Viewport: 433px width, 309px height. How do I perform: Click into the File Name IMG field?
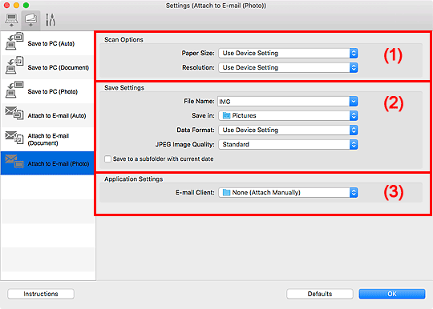pos(283,102)
